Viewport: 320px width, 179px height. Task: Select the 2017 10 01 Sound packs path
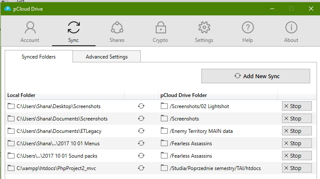[57, 156]
